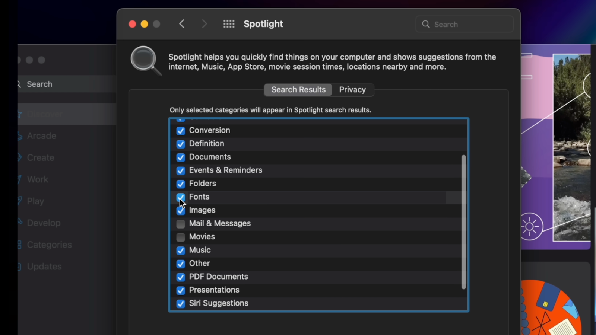The image size is (596, 335).
Task: Select the Search Results tab
Action: tap(298, 90)
